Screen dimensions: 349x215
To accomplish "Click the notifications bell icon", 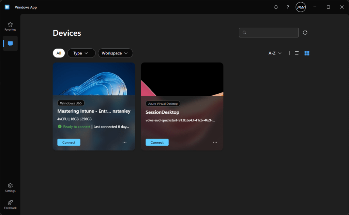I will coord(276,7).
